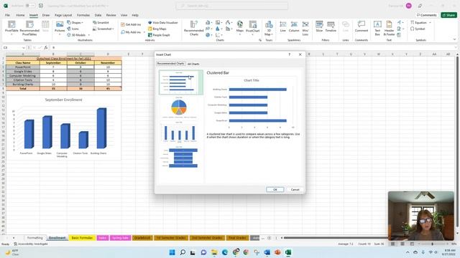Viewport: 460px width, 258px height.
Task: Select the Gradebook sheet tab
Action: click(142, 238)
